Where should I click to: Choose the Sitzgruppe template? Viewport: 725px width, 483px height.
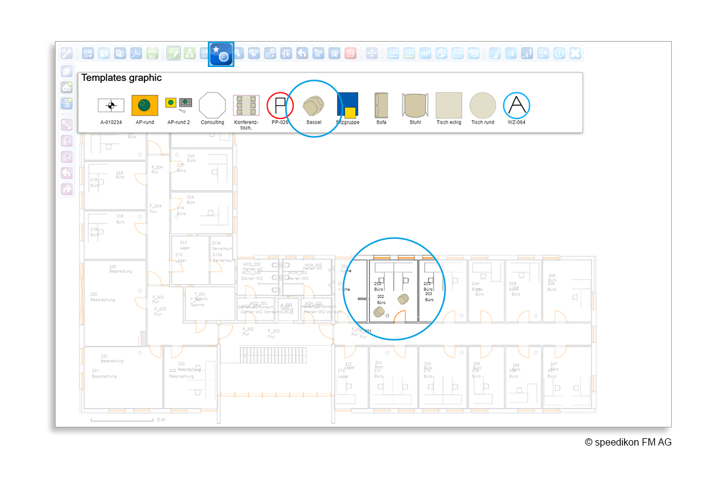tap(347, 106)
